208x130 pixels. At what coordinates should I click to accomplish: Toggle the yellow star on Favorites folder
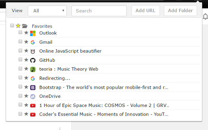coord(18,26)
